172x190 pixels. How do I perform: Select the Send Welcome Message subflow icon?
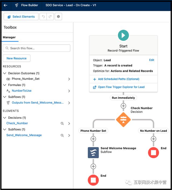coord(93,152)
